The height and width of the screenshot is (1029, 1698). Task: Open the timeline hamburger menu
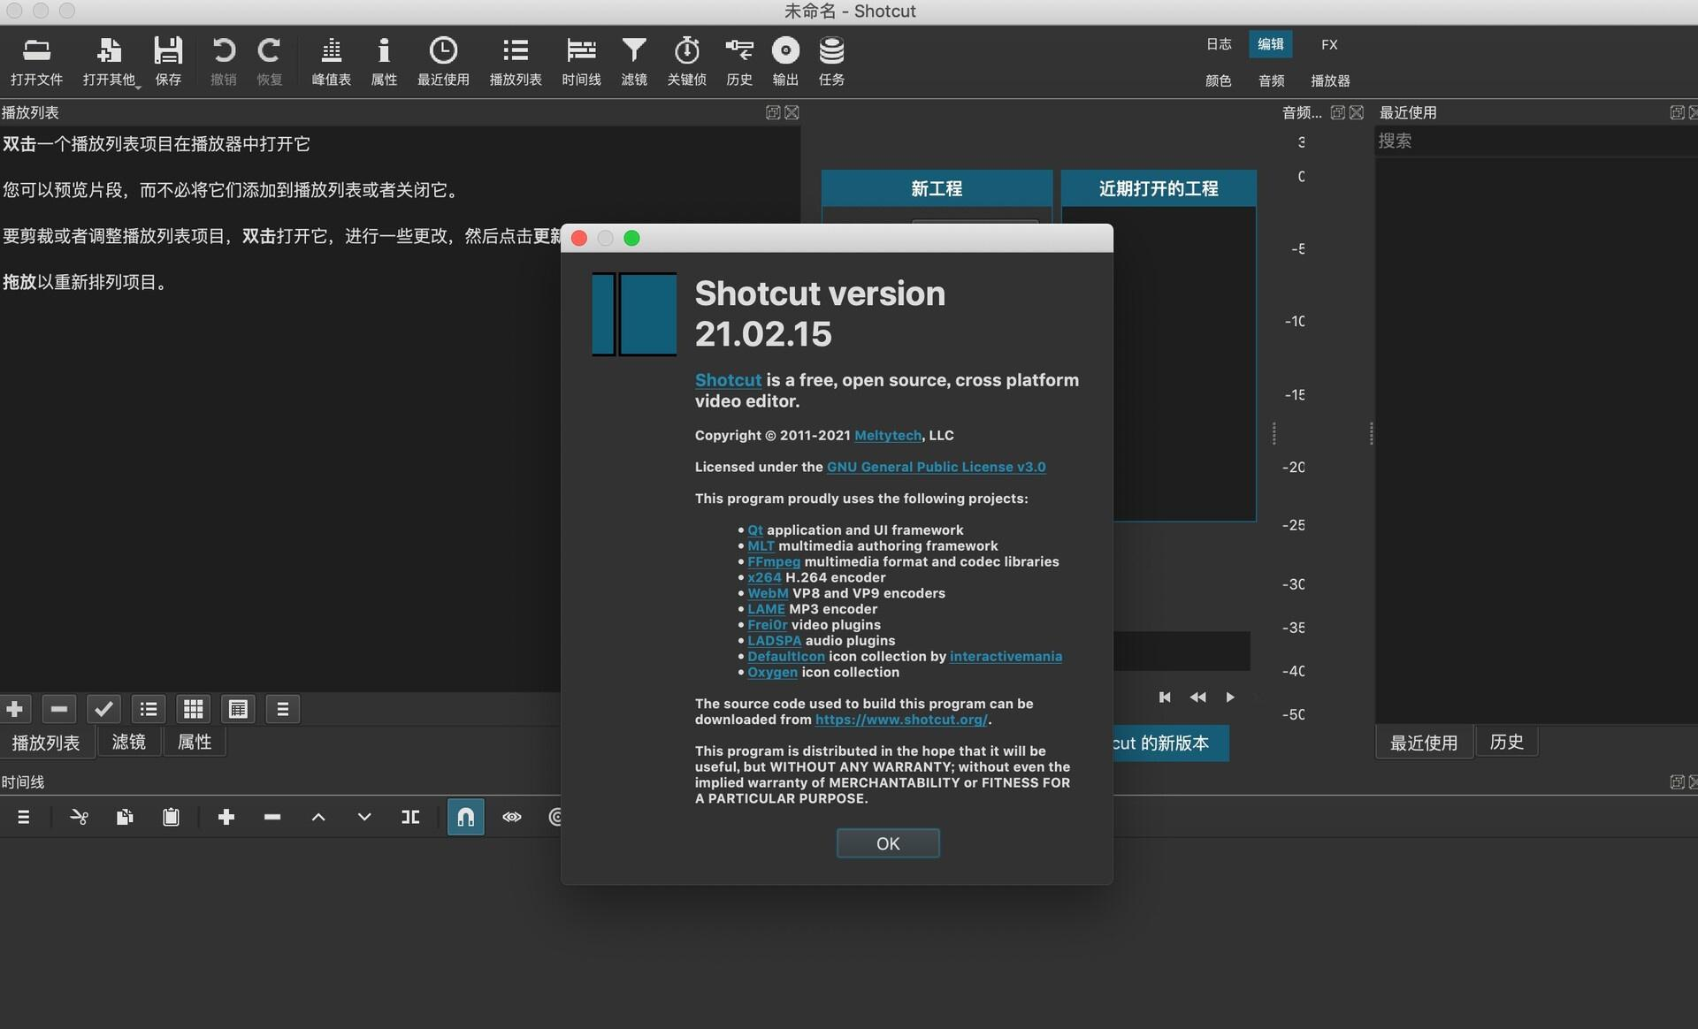tap(24, 818)
